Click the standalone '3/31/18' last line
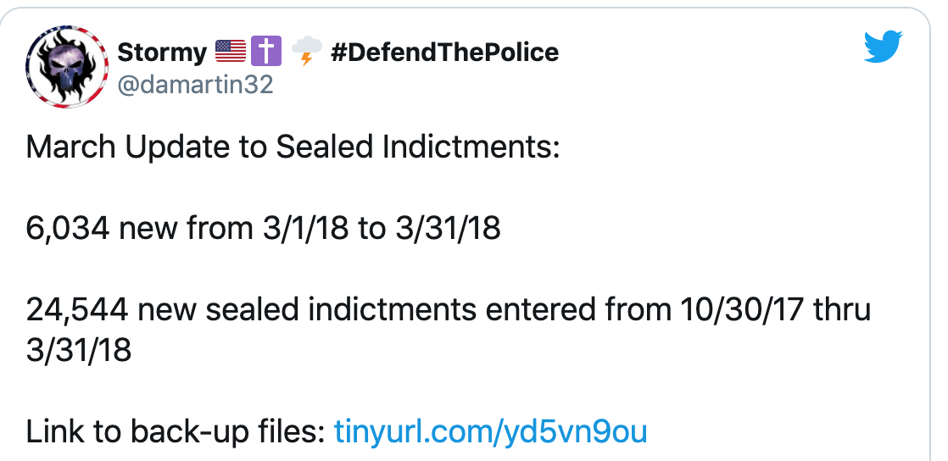 click(79, 350)
